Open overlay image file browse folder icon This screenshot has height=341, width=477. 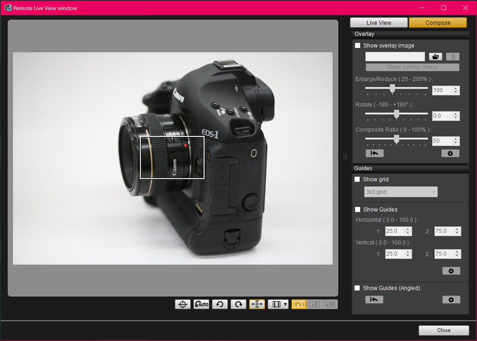point(436,56)
